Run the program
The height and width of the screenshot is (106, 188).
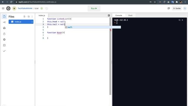(x=94, y=8)
